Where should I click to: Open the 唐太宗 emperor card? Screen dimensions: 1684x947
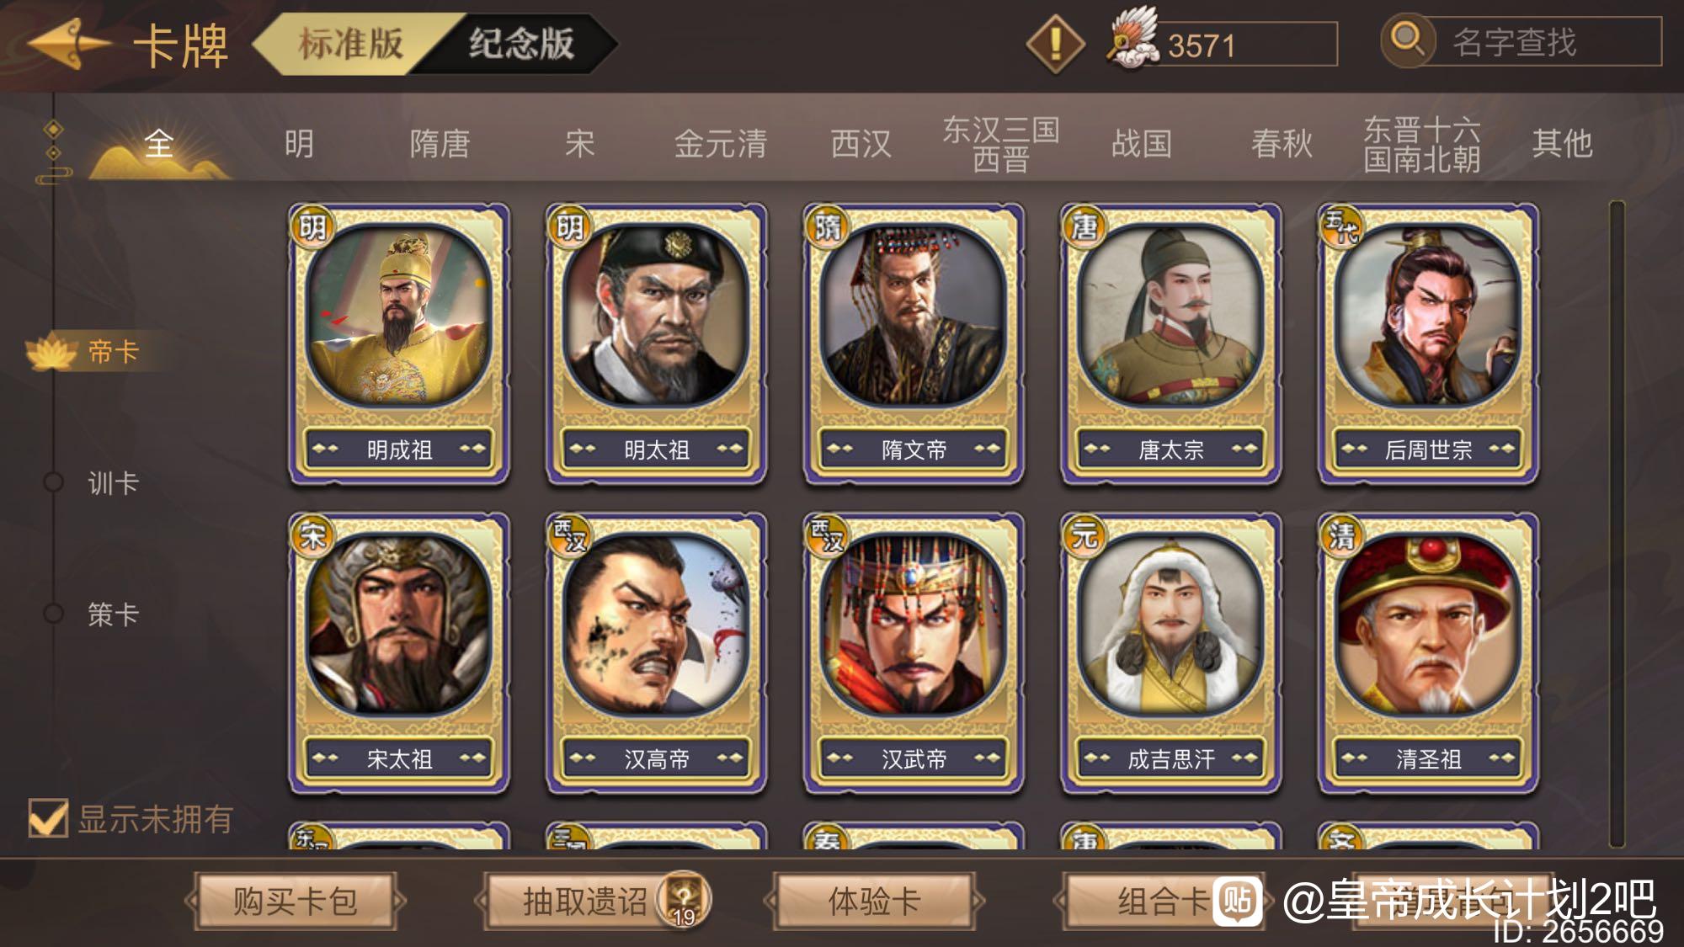point(1171,343)
